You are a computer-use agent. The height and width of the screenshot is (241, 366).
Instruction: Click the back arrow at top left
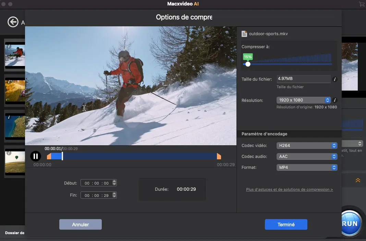pos(13,22)
